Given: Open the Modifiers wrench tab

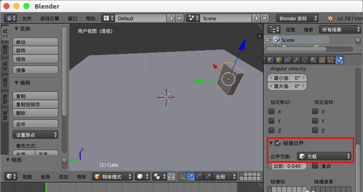Looking at the screenshot, I should [296, 60].
